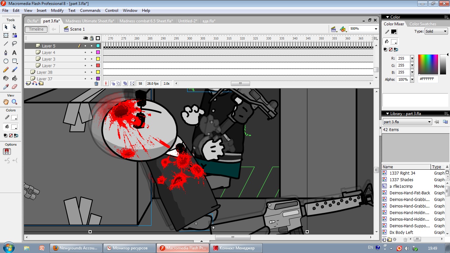Click the color spectrum picker
Screen dimensions: 450x253
[428, 64]
